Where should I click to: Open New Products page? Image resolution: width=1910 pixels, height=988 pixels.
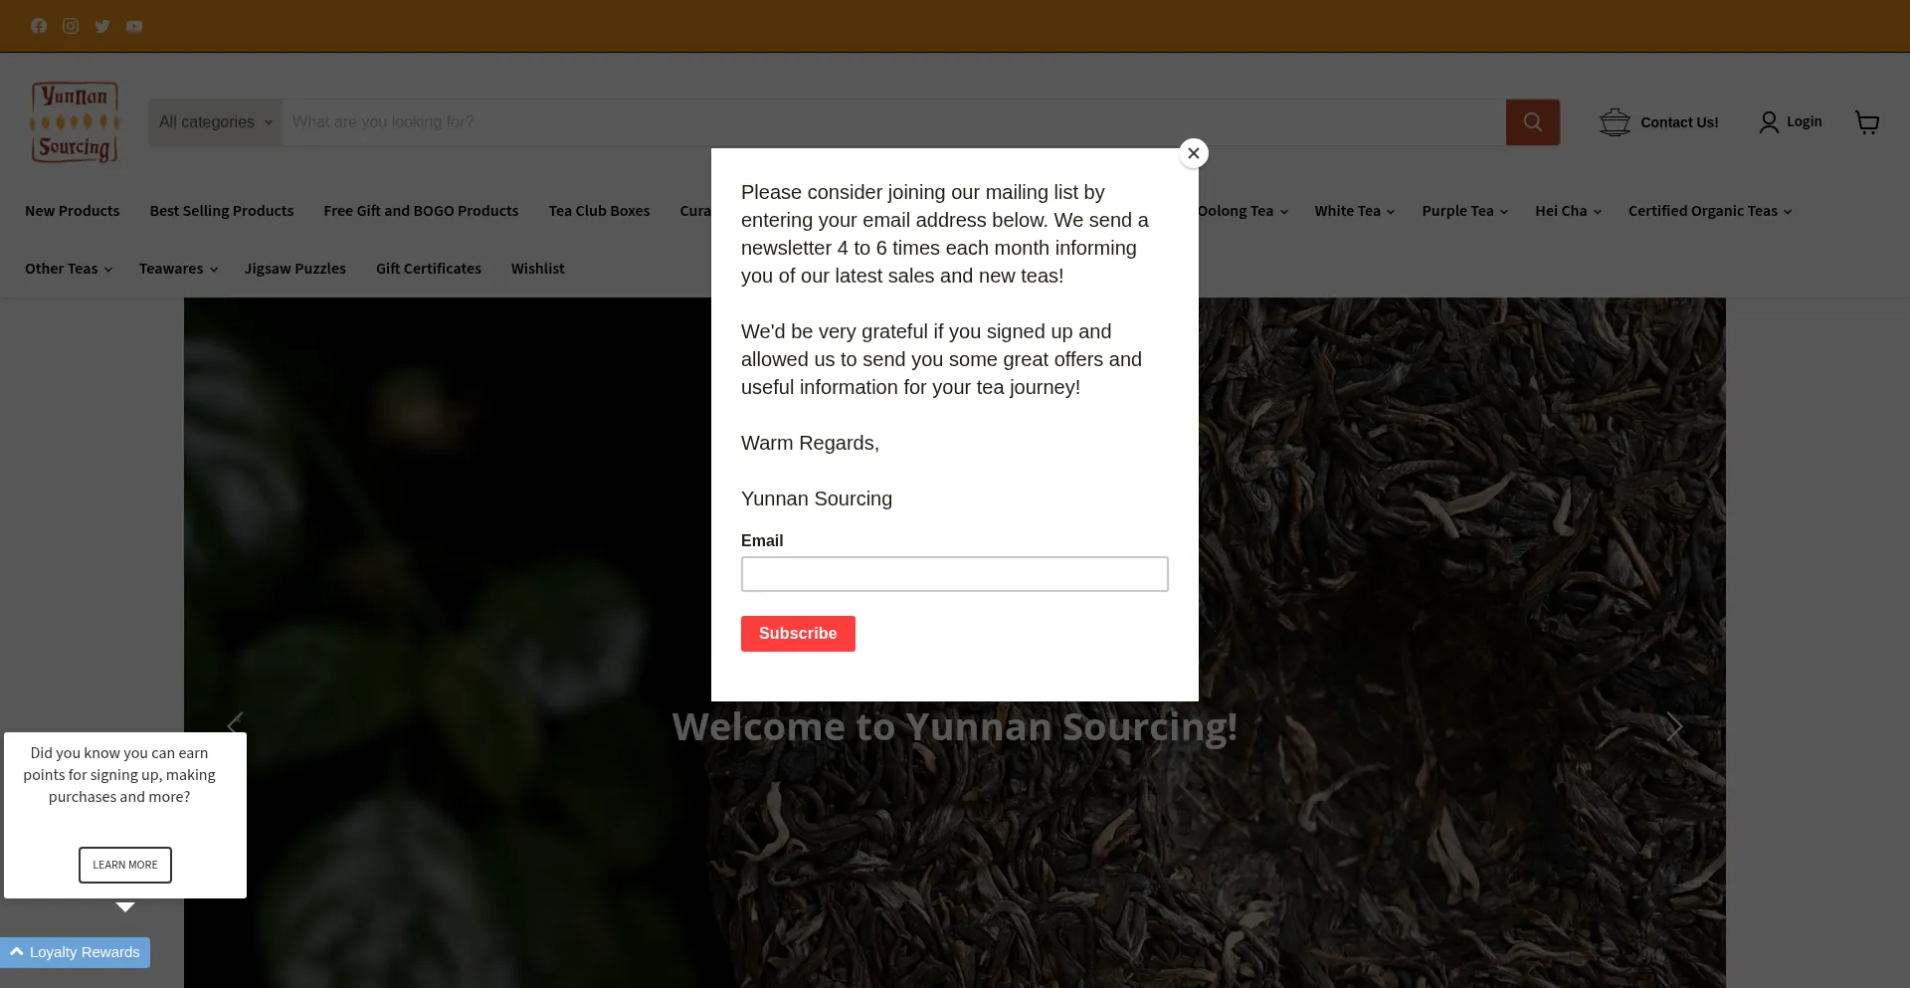point(73,211)
